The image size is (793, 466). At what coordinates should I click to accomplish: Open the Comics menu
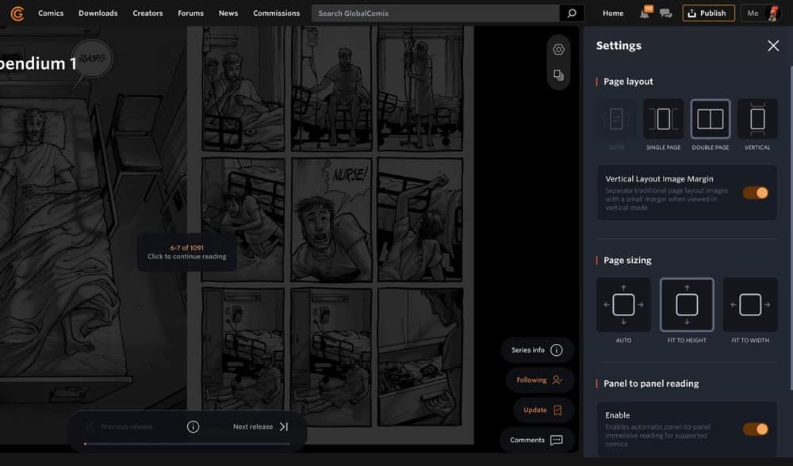(51, 13)
